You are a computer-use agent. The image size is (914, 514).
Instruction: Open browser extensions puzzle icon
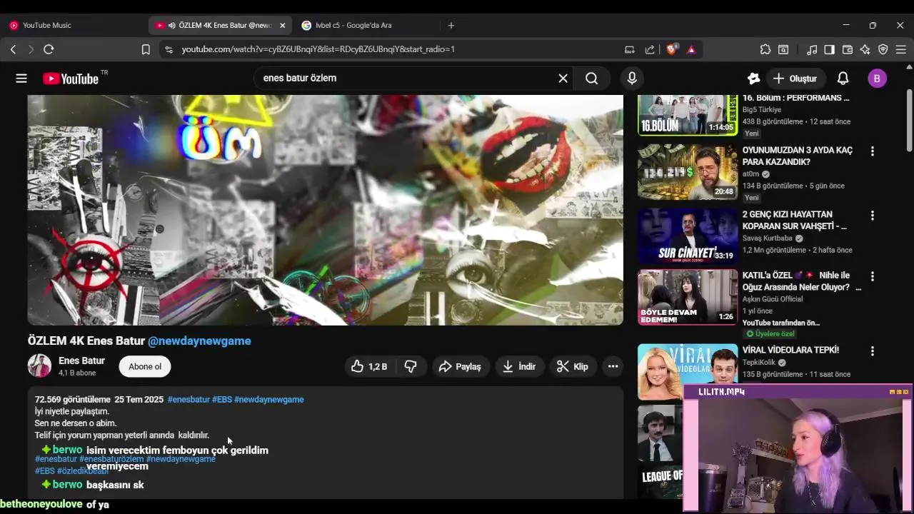[765, 49]
